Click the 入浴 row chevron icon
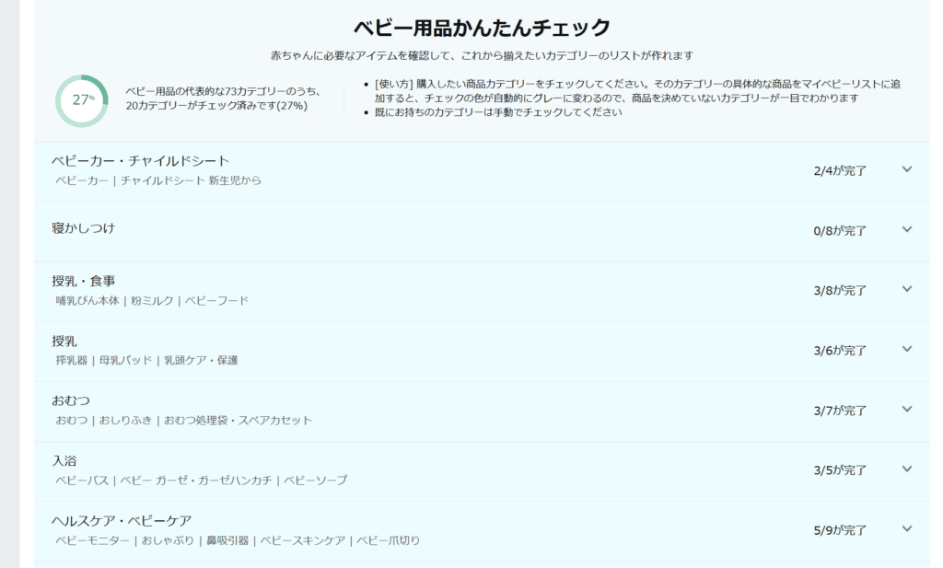The height and width of the screenshot is (568, 943). (906, 469)
